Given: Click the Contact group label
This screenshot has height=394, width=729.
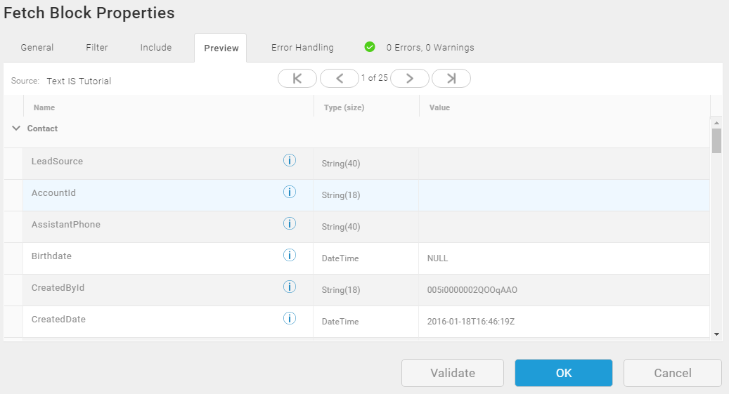Looking at the screenshot, I should [42, 129].
